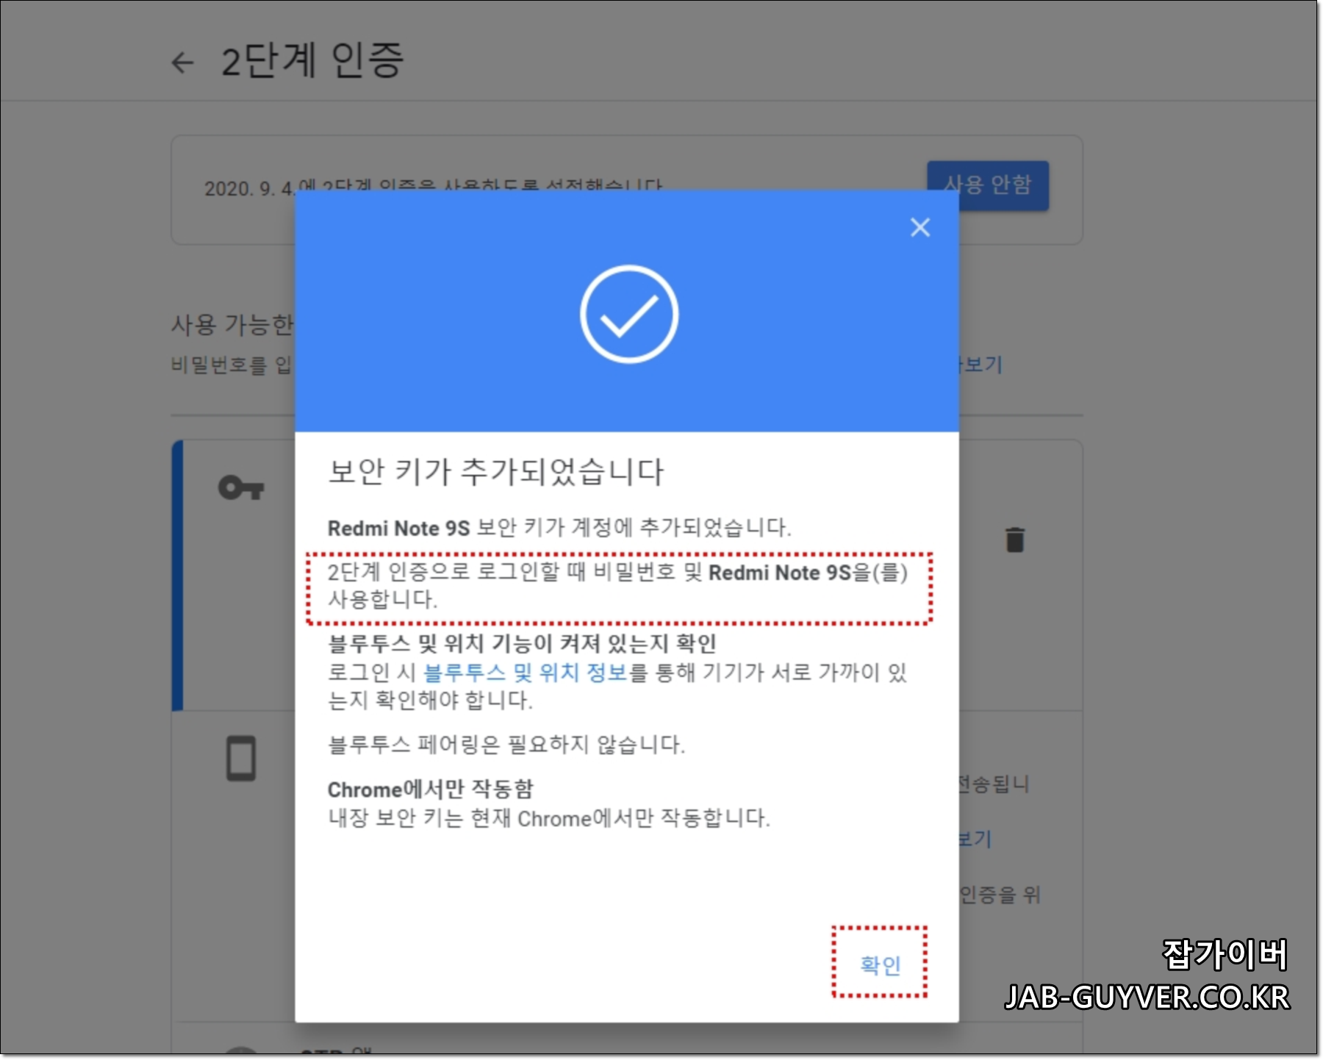Click the X to dismiss the dialog
This screenshot has height=1060, width=1323.
point(920,228)
